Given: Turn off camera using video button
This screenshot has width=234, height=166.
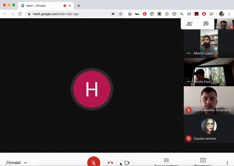Looking at the screenshot, I should pos(127,162).
